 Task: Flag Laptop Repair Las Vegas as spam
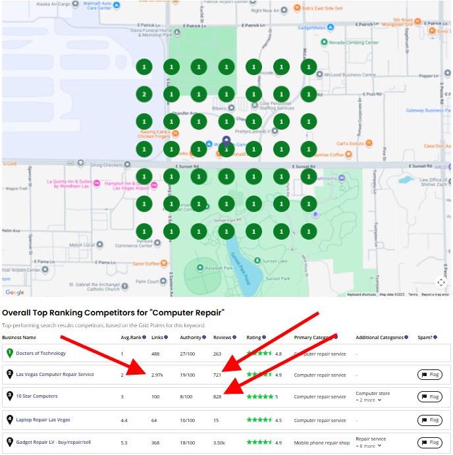(x=430, y=419)
